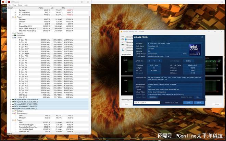Open the Help menu in HWMonitor
The width and height of the screenshot is (226, 141).
26,5
